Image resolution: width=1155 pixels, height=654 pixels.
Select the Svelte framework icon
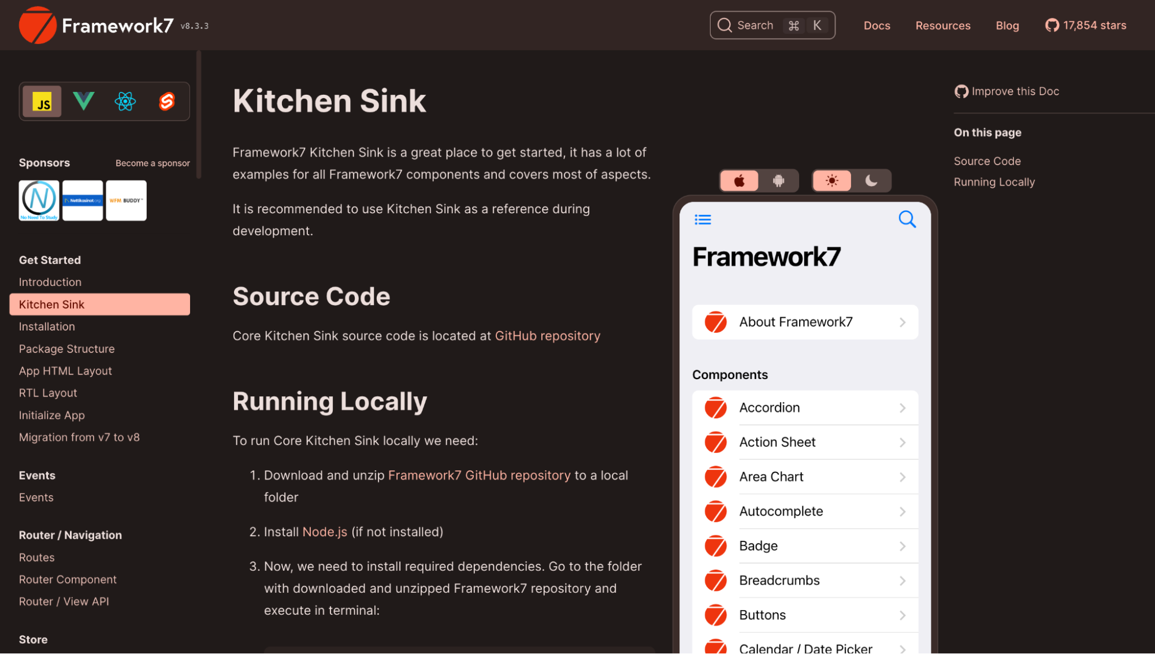click(x=167, y=102)
